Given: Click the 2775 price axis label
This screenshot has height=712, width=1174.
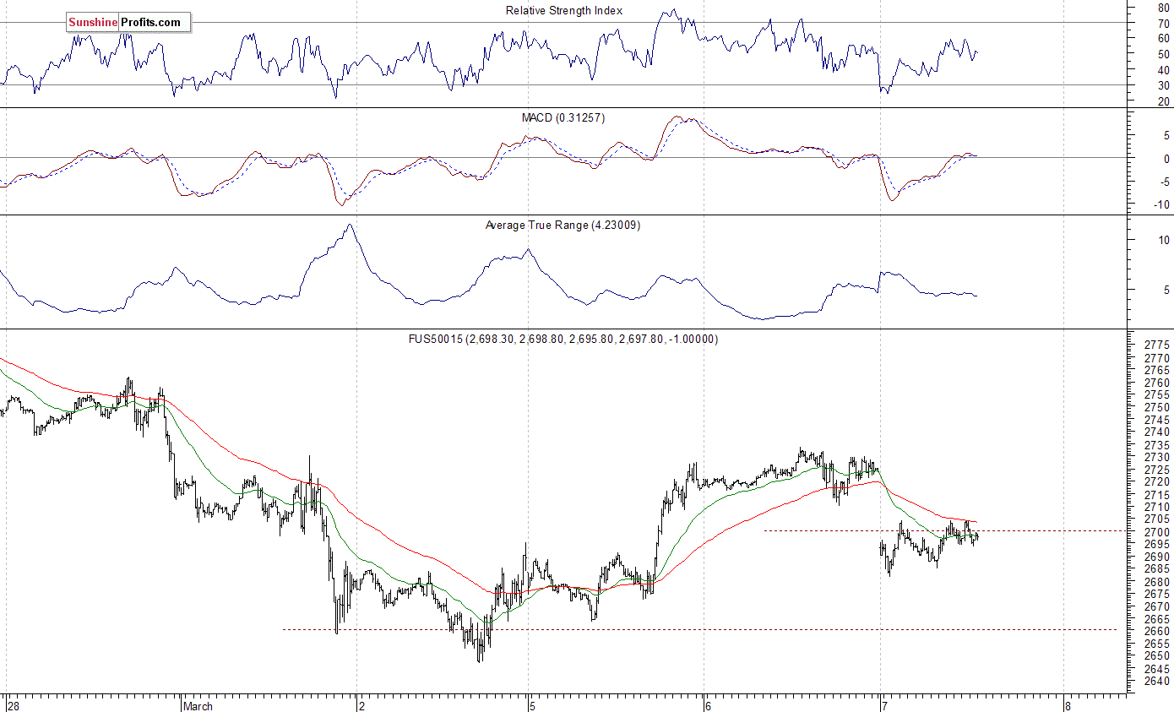Looking at the screenshot, I should (x=1157, y=345).
